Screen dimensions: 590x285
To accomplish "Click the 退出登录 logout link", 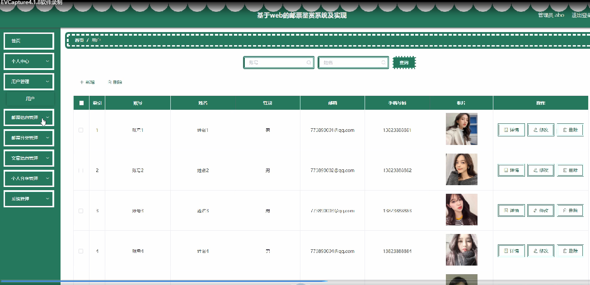I will tap(581, 15).
